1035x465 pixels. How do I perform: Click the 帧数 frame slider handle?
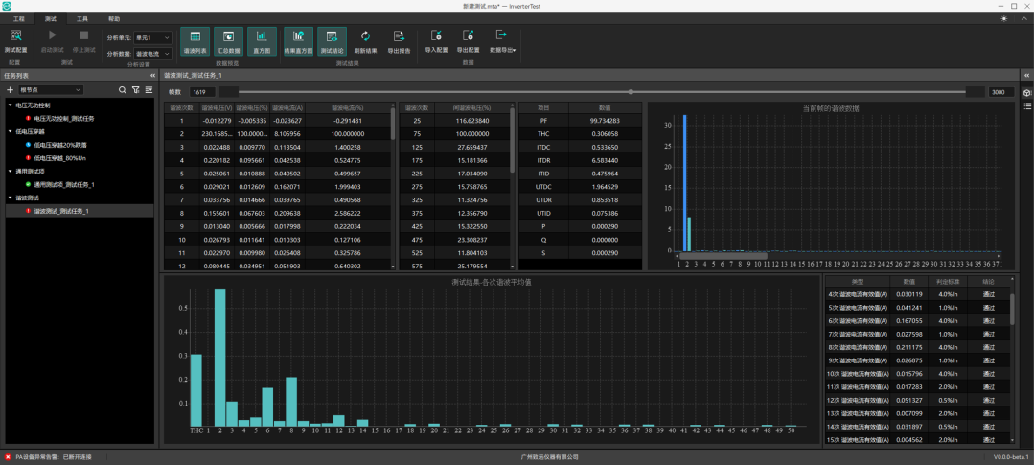click(631, 92)
